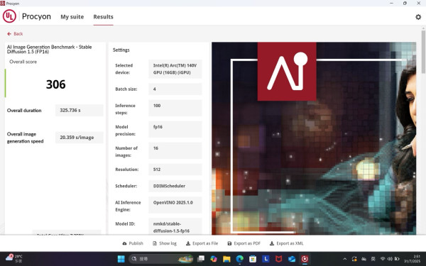Show hidden system tray icons

click(x=345, y=259)
